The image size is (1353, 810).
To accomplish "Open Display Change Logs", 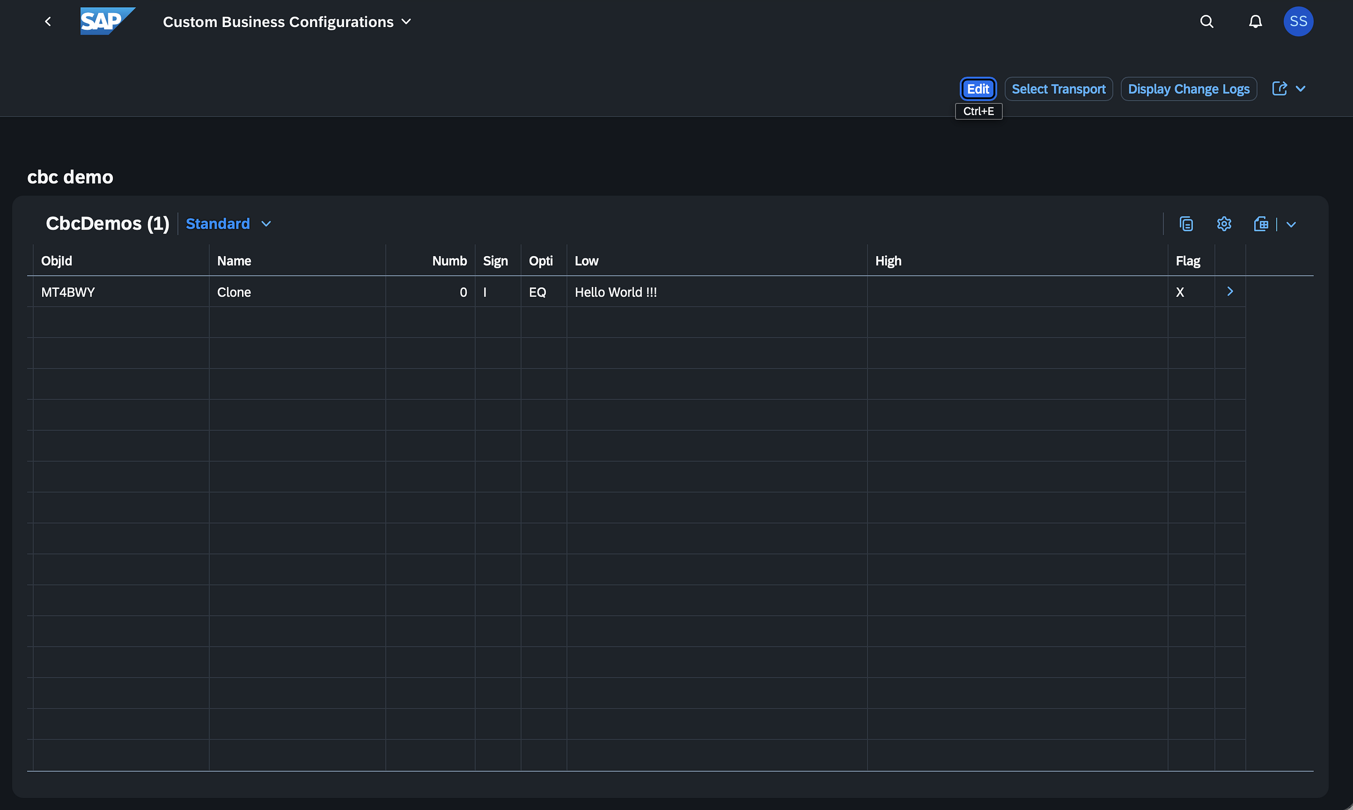I will click(x=1188, y=89).
